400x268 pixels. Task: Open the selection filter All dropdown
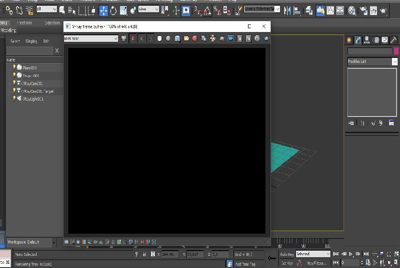(47, 9)
